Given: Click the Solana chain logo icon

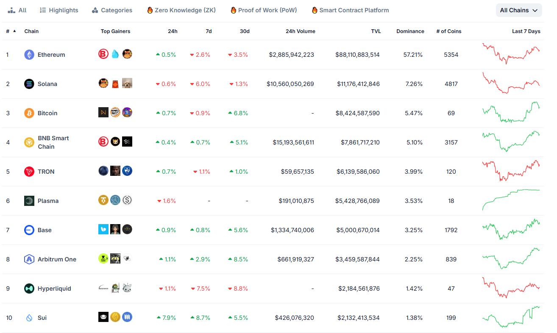Looking at the screenshot, I should pyautogui.click(x=29, y=84).
